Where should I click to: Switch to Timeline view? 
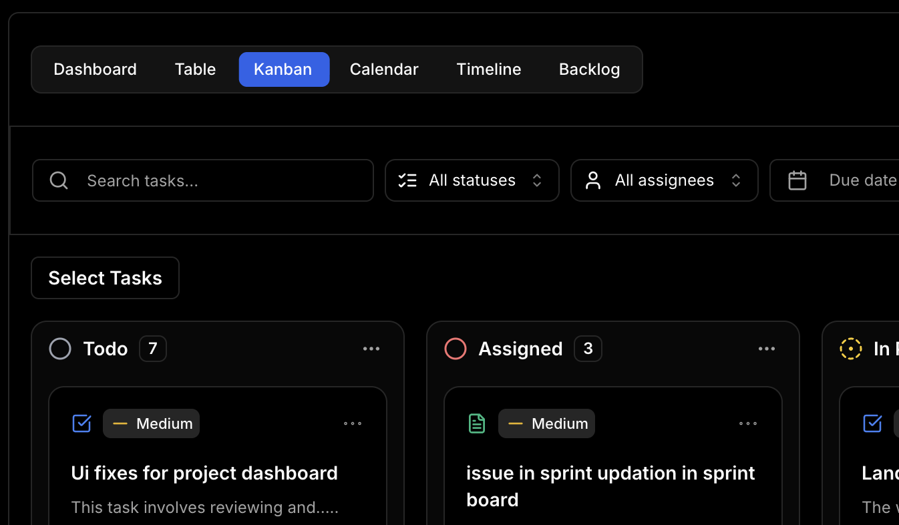489,69
